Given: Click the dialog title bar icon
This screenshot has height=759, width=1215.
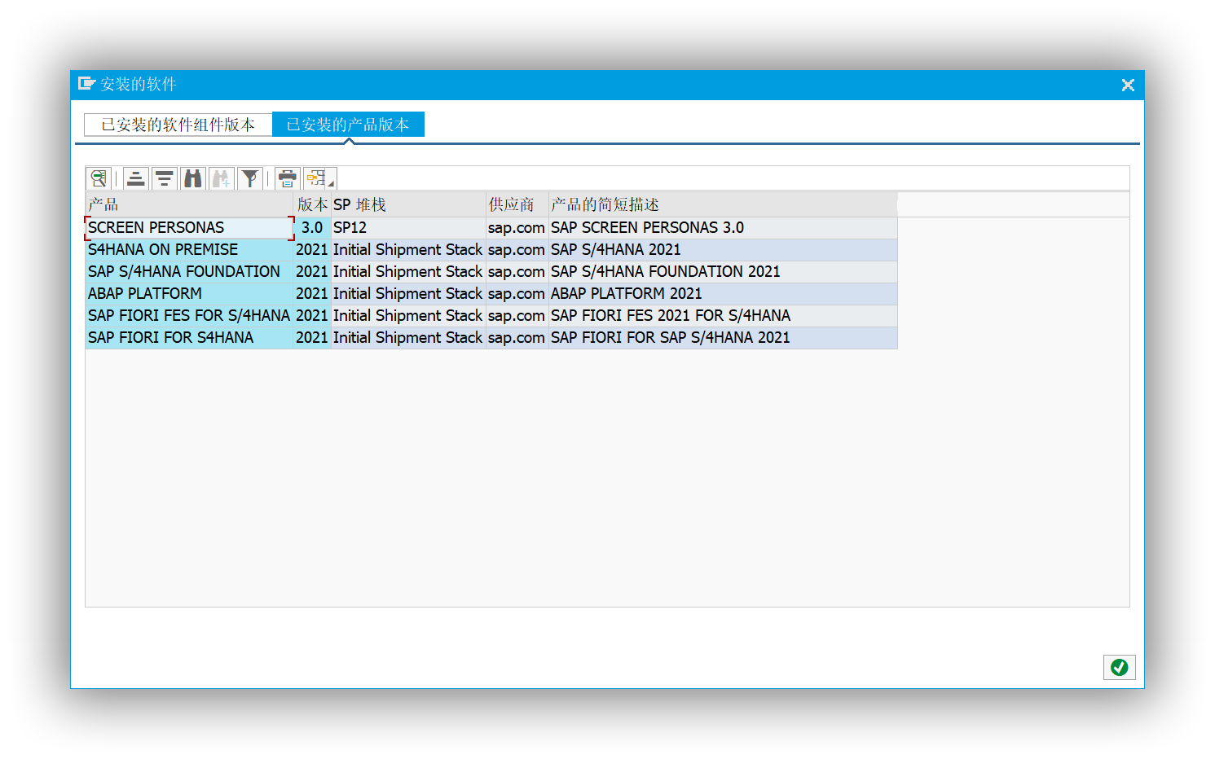Looking at the screenshot, I should (x=86, y=84).
